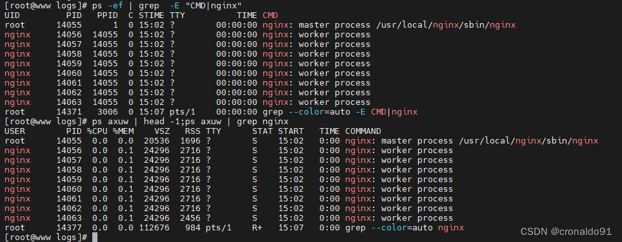The image size is (622, 242).
Task: Click the RSS value 2456 for PID 14063
Action: click(190, 218)
